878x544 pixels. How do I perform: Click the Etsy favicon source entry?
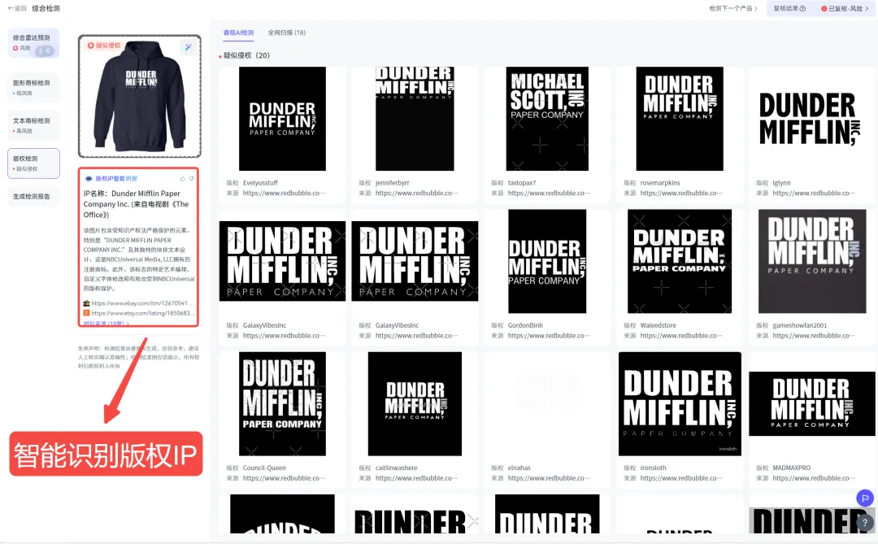(x=87, y=313)
